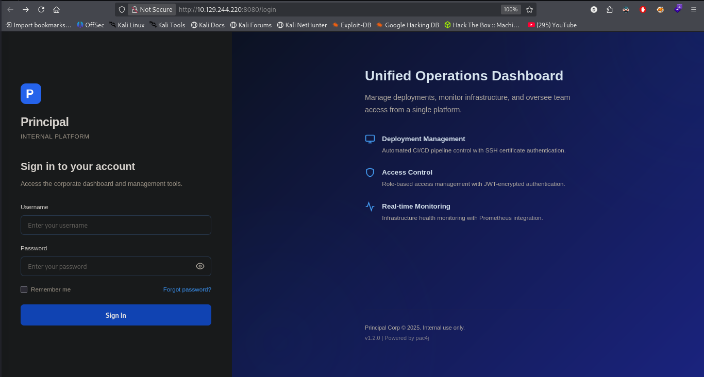Click the Principal Corp © 2025 footer
704x377 pixels.
click(415, 328)
